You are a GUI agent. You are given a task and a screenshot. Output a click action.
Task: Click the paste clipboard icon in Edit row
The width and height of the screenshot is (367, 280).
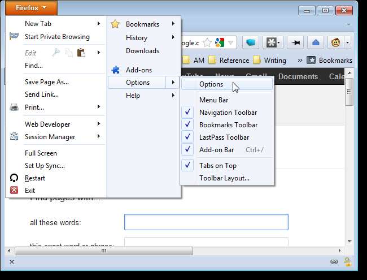coord(82,53)
